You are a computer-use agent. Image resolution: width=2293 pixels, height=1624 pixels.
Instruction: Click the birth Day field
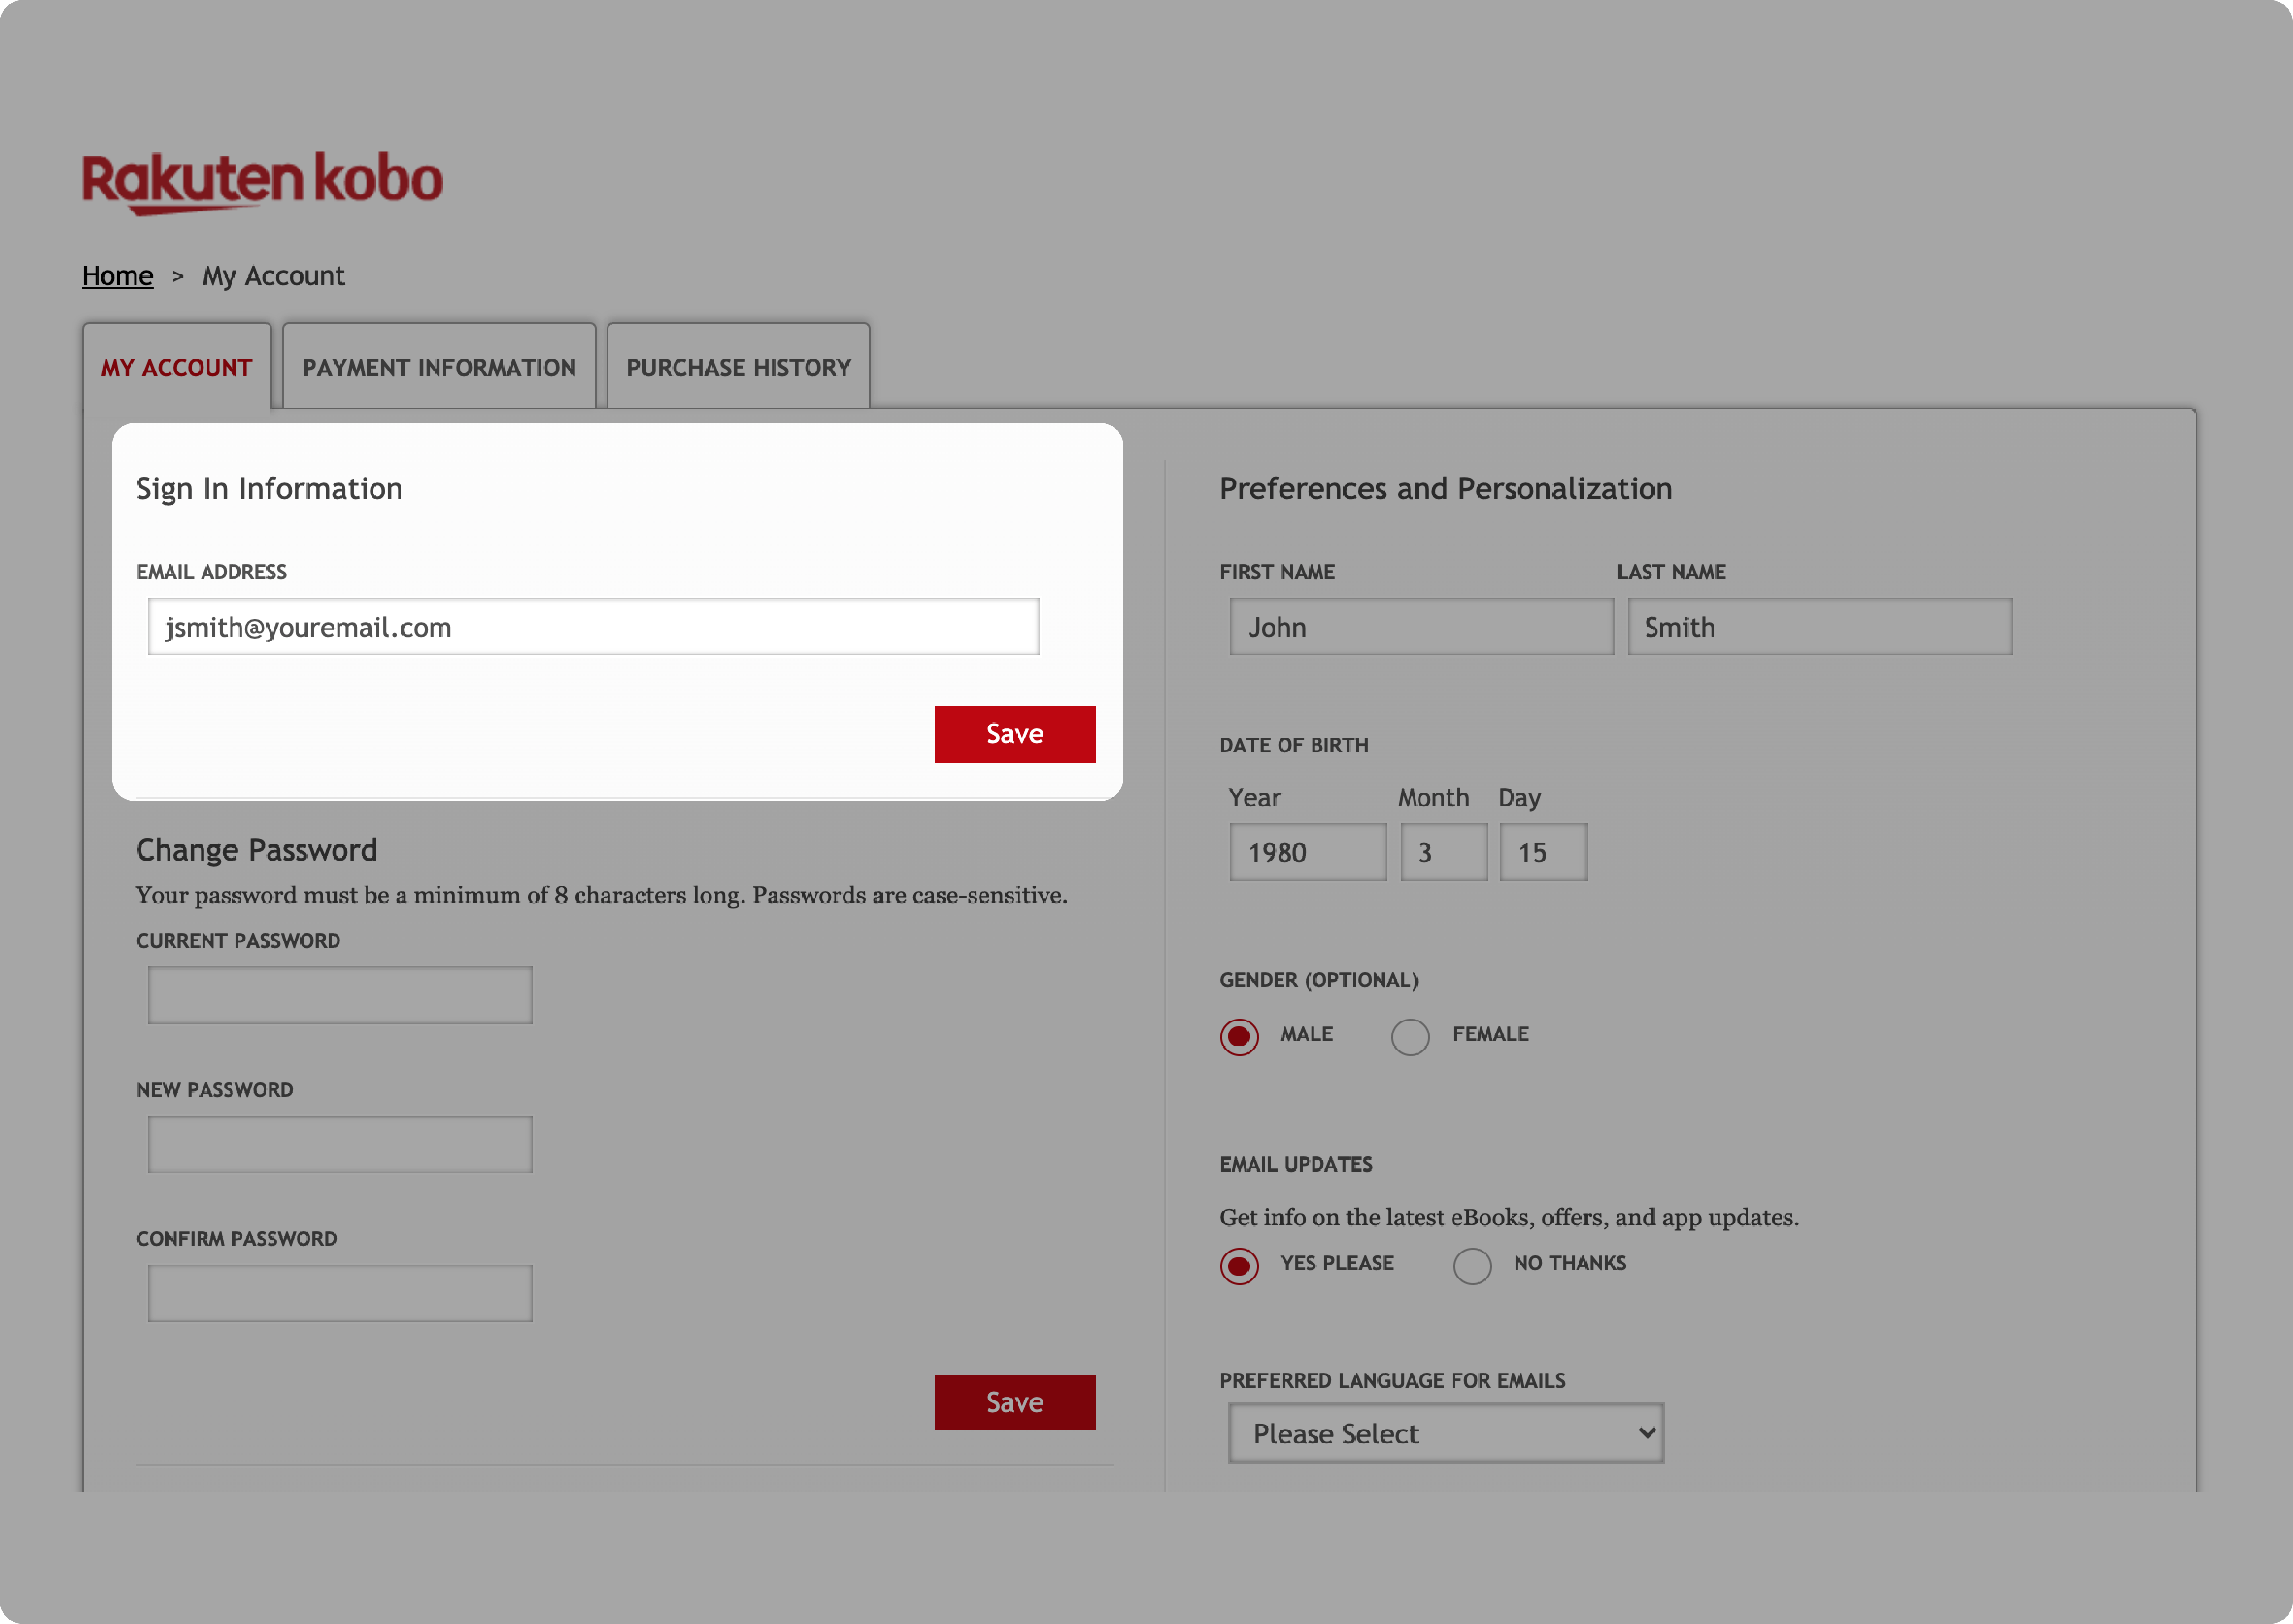tap(1542, 852)
